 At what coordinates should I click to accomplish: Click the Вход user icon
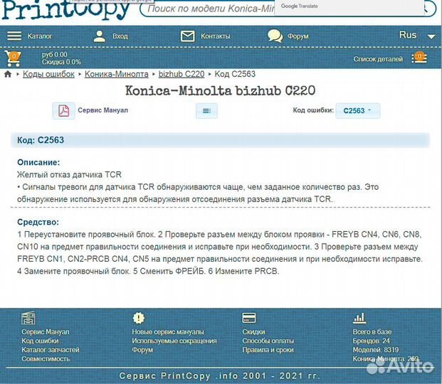[99, 36]
